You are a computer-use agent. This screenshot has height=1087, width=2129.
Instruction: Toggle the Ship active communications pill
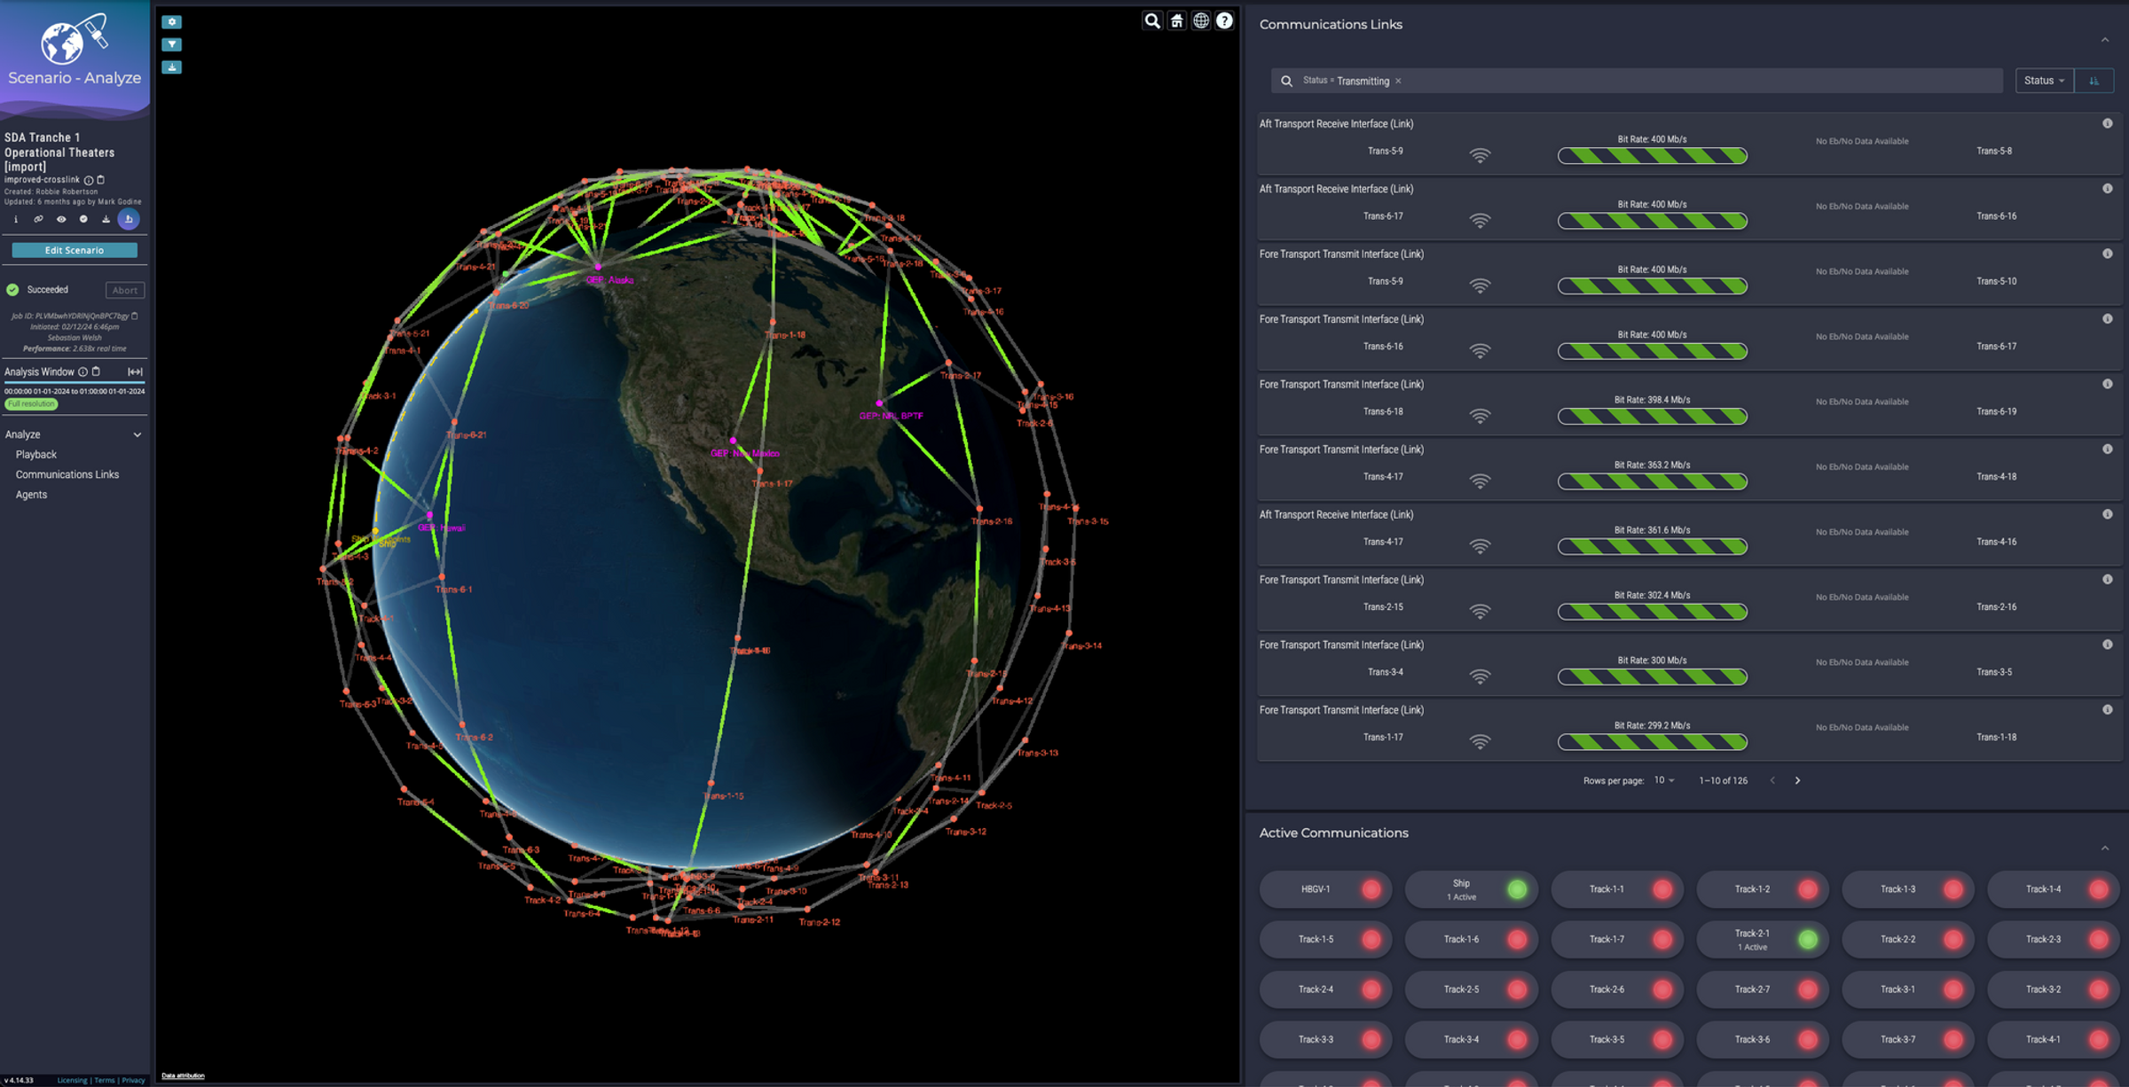[1471, 889]
